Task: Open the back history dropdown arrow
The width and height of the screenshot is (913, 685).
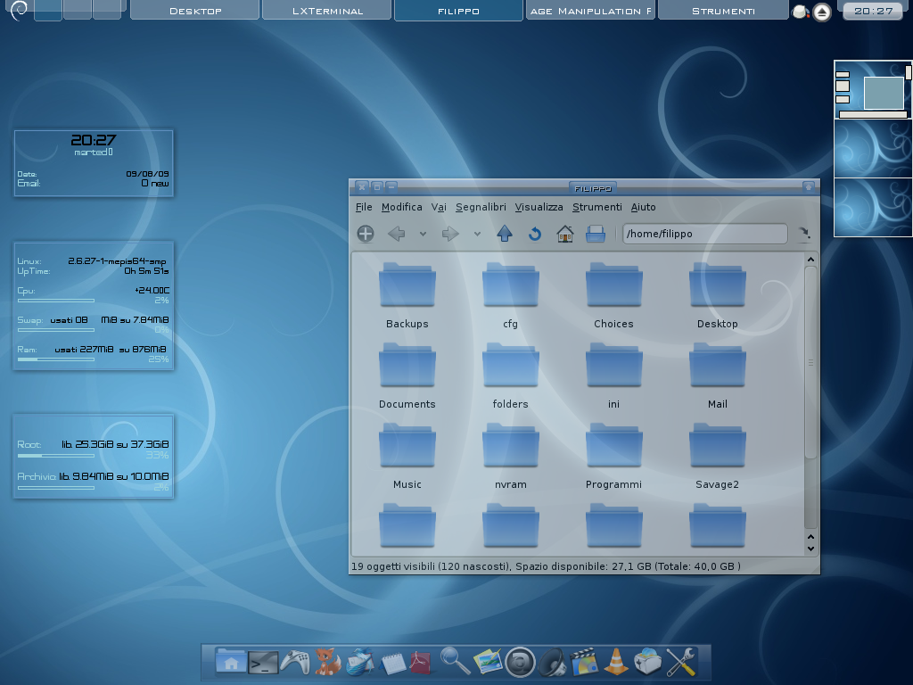Action: [423, 235]
